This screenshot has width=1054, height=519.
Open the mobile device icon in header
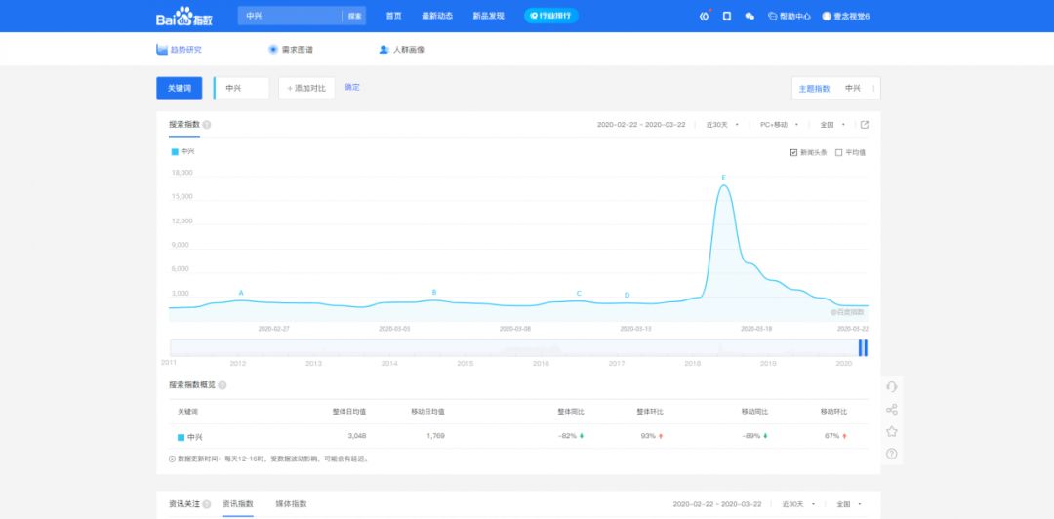click(x=727, y=17)
